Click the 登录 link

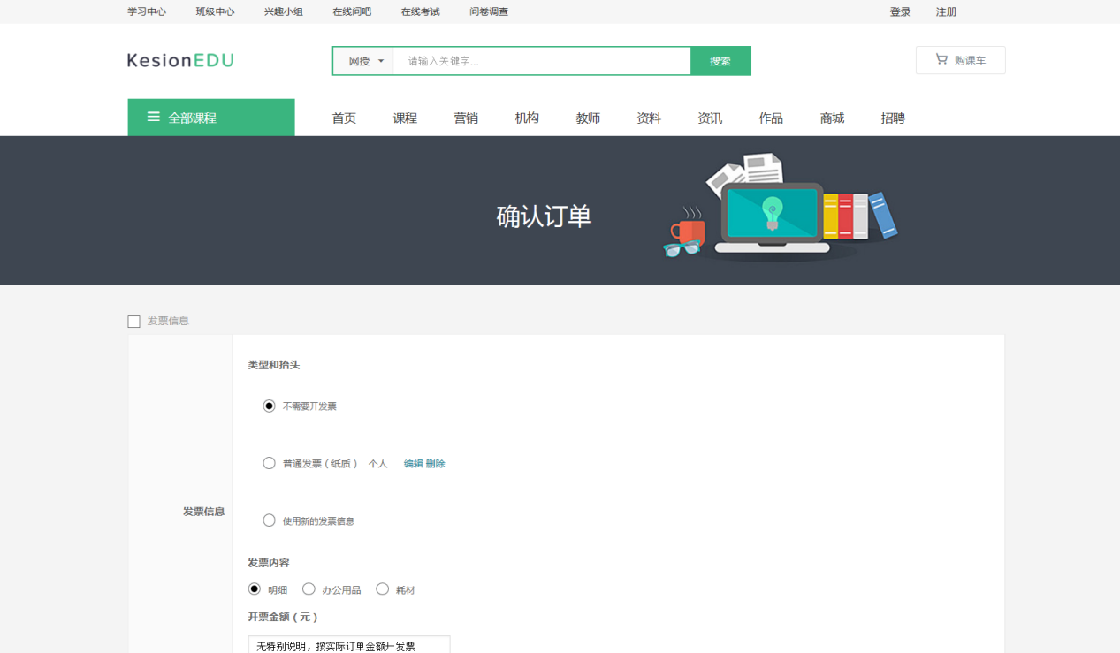(900, 11)
